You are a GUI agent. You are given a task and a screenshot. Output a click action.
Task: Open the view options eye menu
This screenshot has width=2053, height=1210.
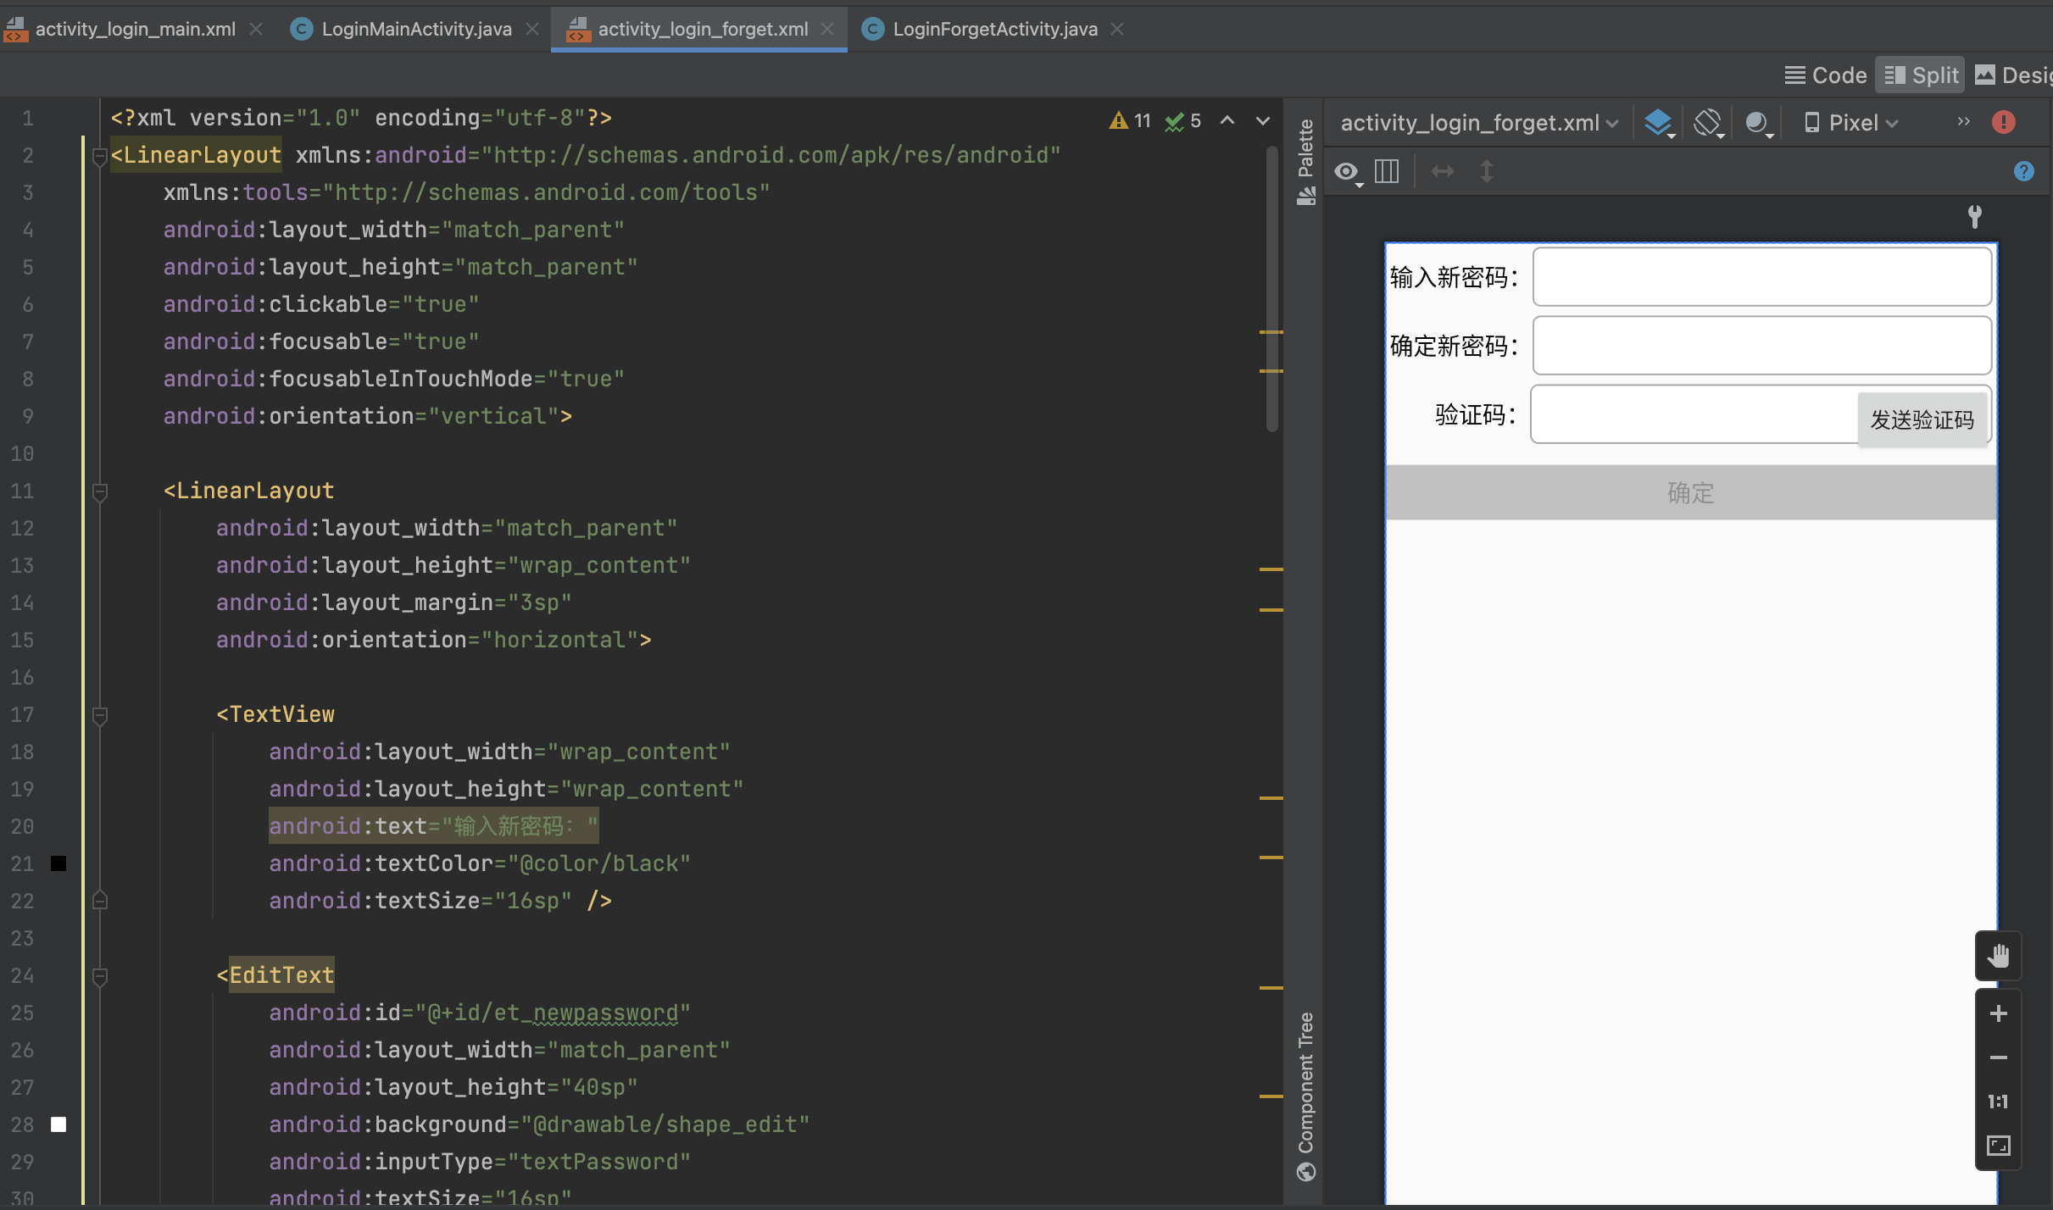tap(1347, 172)
